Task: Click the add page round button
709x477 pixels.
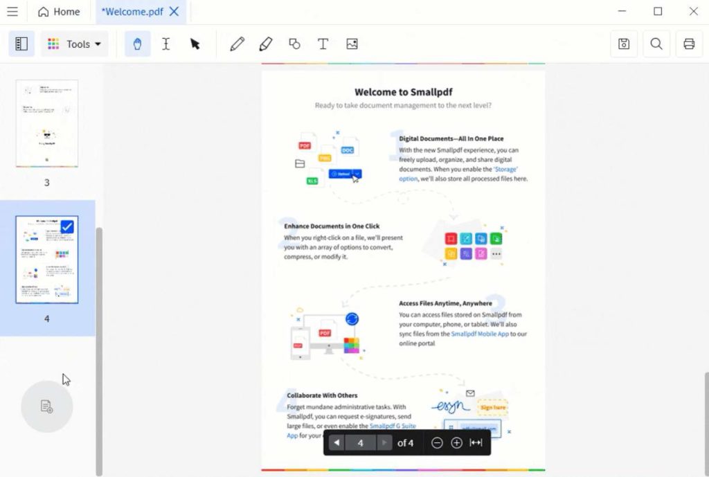Action: [46, 406]
